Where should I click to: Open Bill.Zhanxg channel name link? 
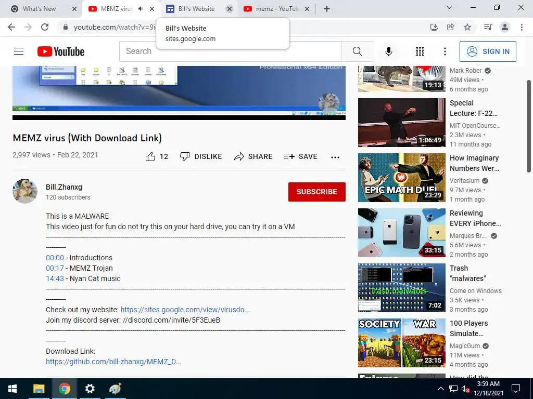(64, 187)
